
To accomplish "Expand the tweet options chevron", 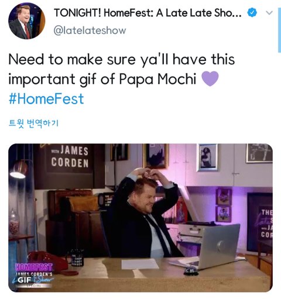I will point(269,13).
